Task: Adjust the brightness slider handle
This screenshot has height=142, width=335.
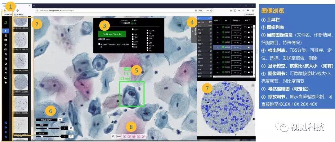Action: click(x=47, y=128)
